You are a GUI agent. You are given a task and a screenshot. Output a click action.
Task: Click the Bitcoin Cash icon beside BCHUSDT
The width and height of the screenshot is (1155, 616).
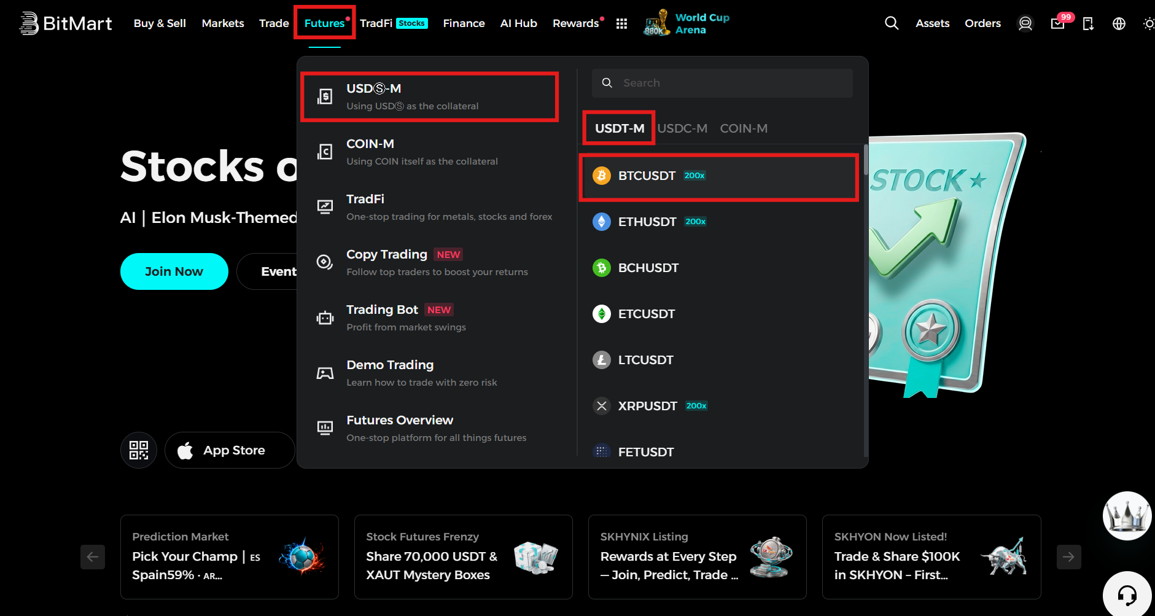click(x=602, y=268)
